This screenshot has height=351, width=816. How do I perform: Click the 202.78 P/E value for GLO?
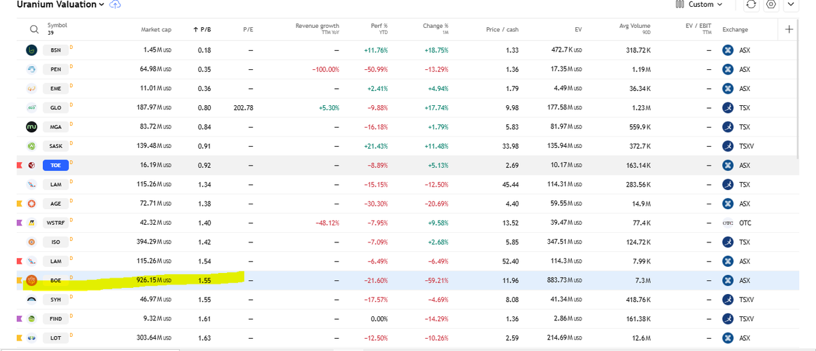point(243,107)
